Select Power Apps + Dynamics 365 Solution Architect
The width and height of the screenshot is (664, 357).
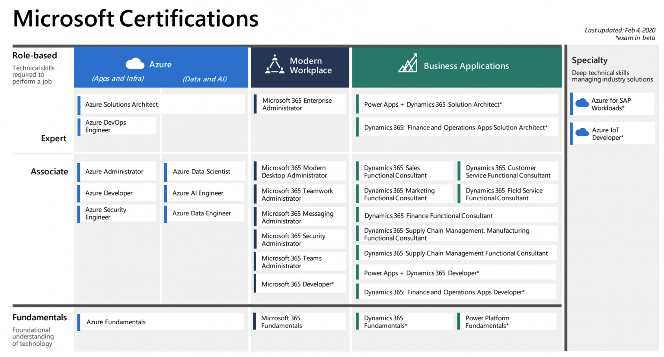click(x=457, y=104)
